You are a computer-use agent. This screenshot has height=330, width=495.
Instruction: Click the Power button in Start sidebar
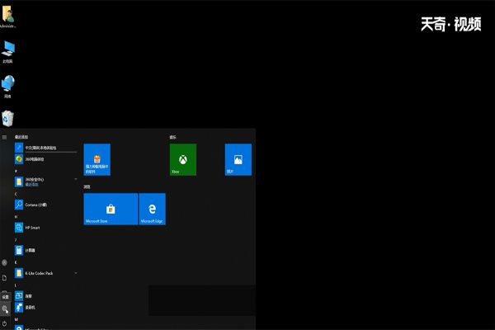coord(4,323)
